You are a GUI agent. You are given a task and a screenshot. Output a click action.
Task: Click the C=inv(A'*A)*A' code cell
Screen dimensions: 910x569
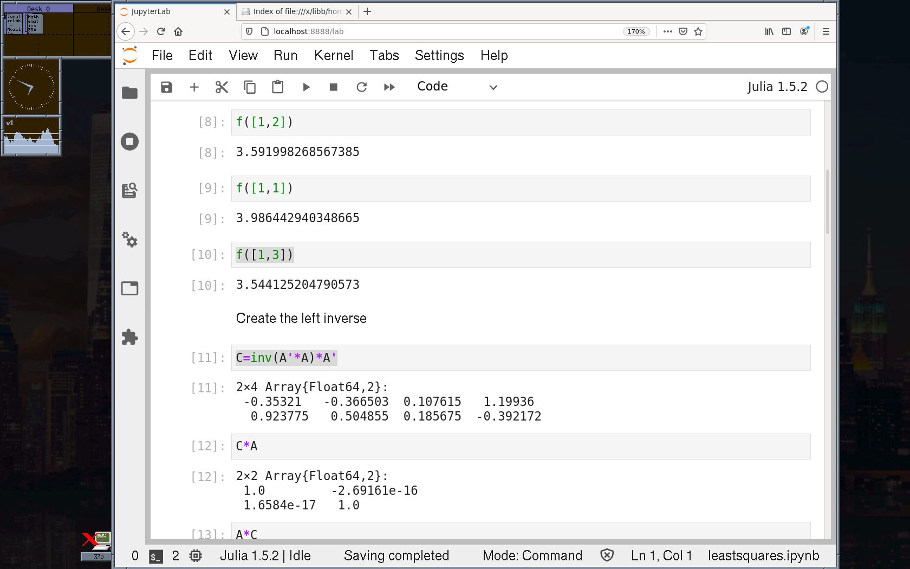[520, 358]
